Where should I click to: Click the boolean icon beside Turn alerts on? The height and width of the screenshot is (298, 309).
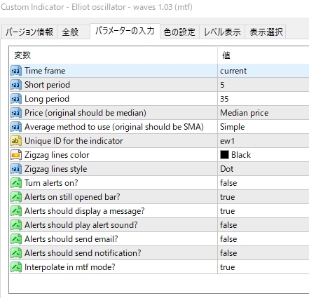click(16, 183)
